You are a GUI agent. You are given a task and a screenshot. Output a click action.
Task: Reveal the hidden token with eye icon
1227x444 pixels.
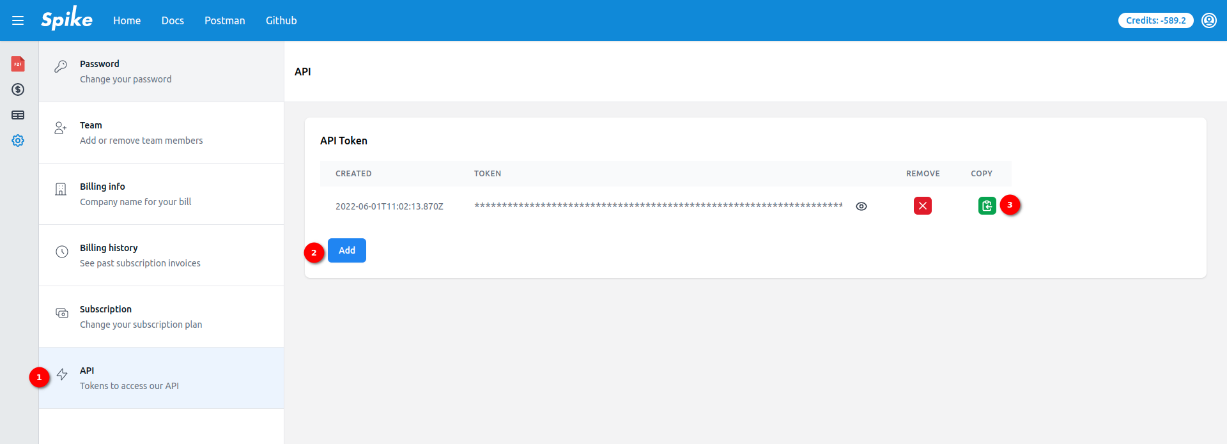pos(861,206)
